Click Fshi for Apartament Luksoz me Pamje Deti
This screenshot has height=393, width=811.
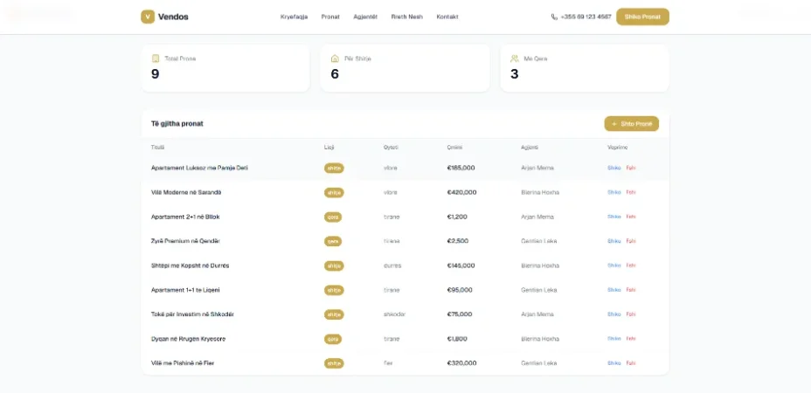(x=630, y=168)
